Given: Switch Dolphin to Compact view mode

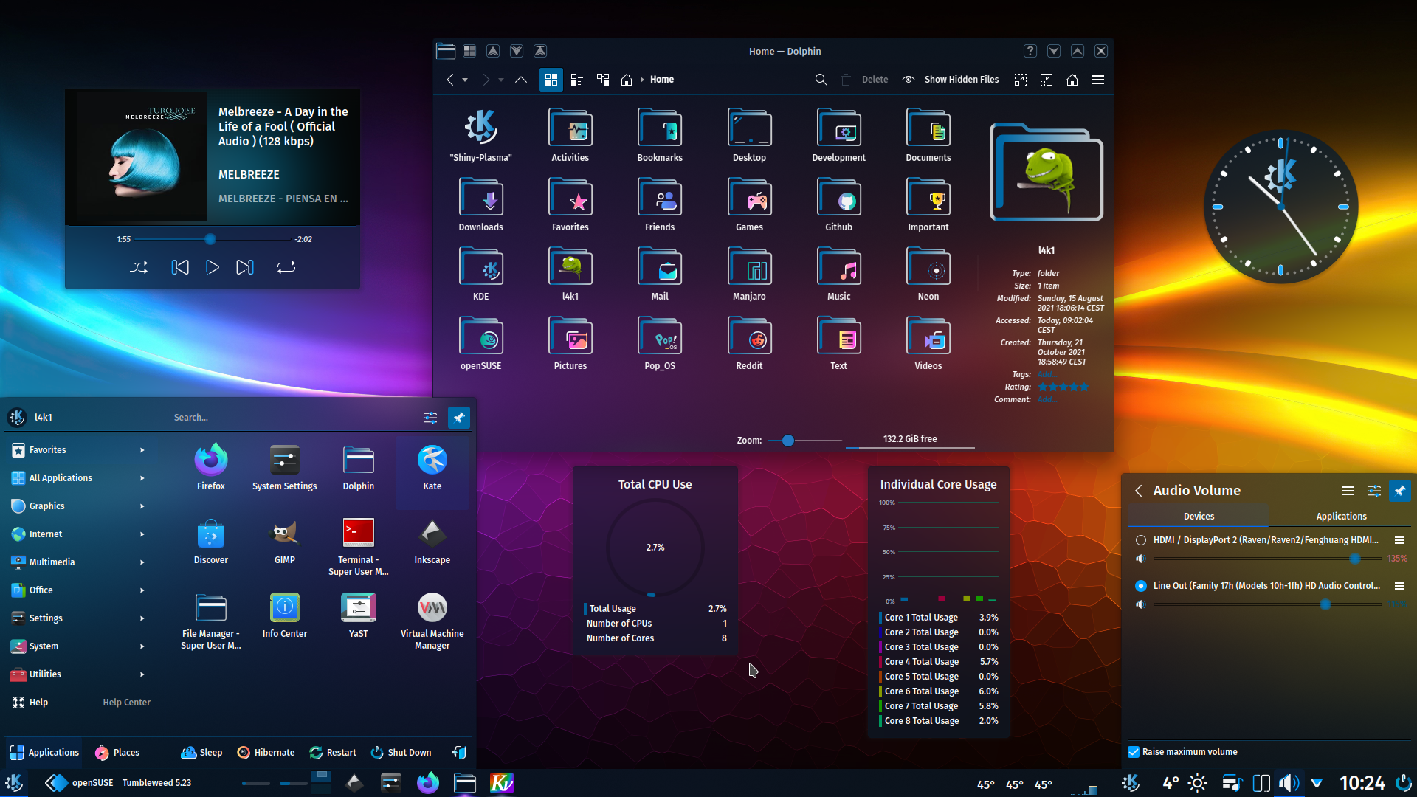Looking at the screenshot, I should point(577,80).
